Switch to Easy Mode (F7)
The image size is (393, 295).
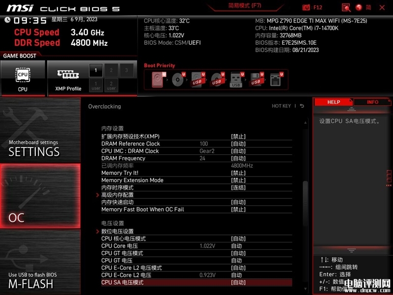(245, 5)
